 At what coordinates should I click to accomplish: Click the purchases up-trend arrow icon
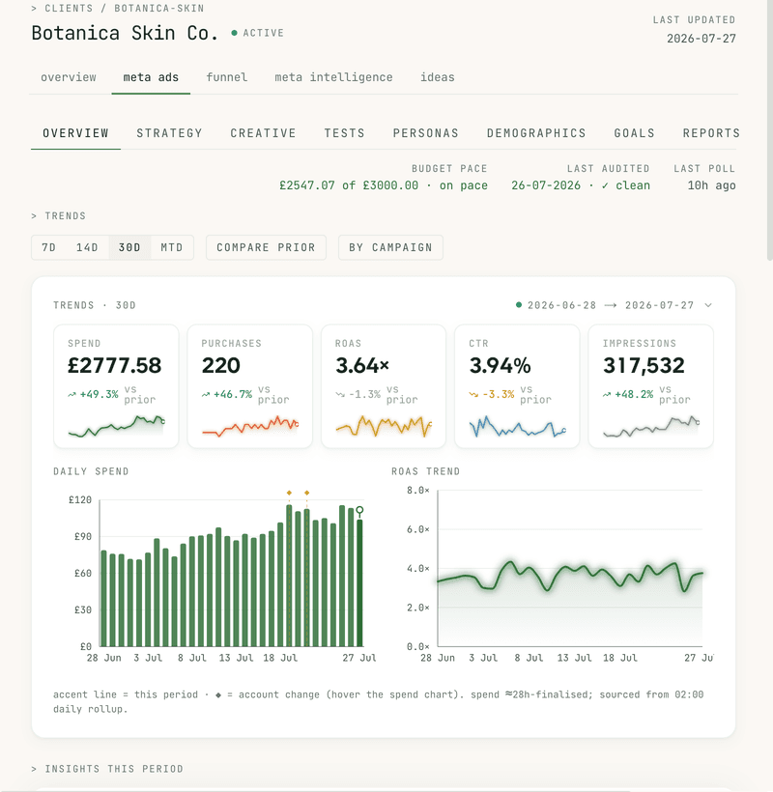pyautogui.click(x=206, y=394)
